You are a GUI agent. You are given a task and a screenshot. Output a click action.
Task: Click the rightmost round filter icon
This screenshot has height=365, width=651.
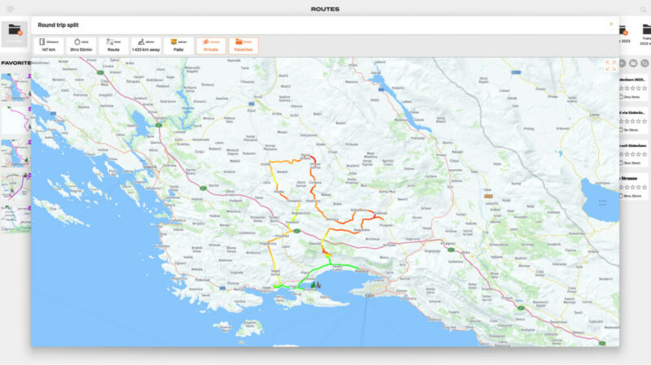[x=645, y=63]
